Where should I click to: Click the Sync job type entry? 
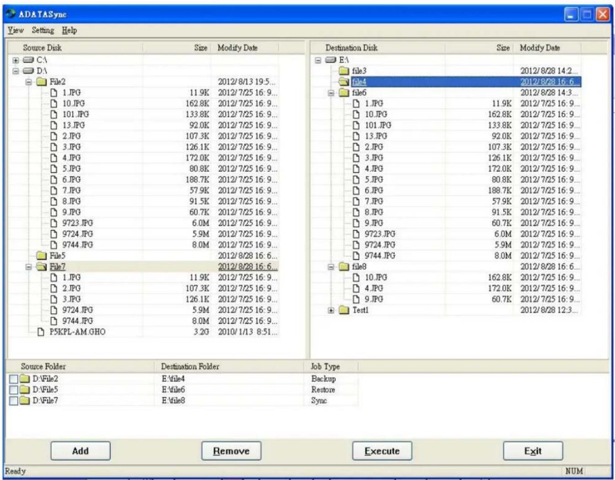click(x=319, y=401)
